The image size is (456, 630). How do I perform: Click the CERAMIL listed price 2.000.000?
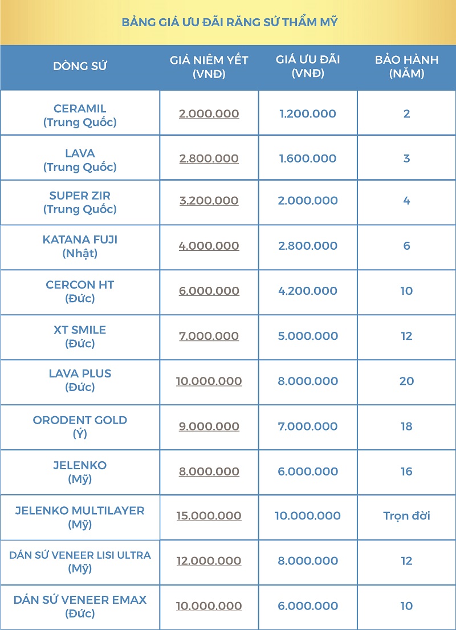[x=209, y=113]
